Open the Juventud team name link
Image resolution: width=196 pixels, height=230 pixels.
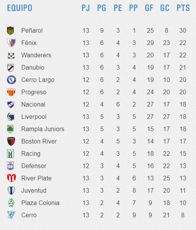click(34, 190)
